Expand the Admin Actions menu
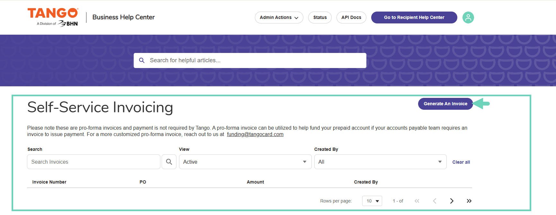The image size is (556, 215). (x=279, y=17)
